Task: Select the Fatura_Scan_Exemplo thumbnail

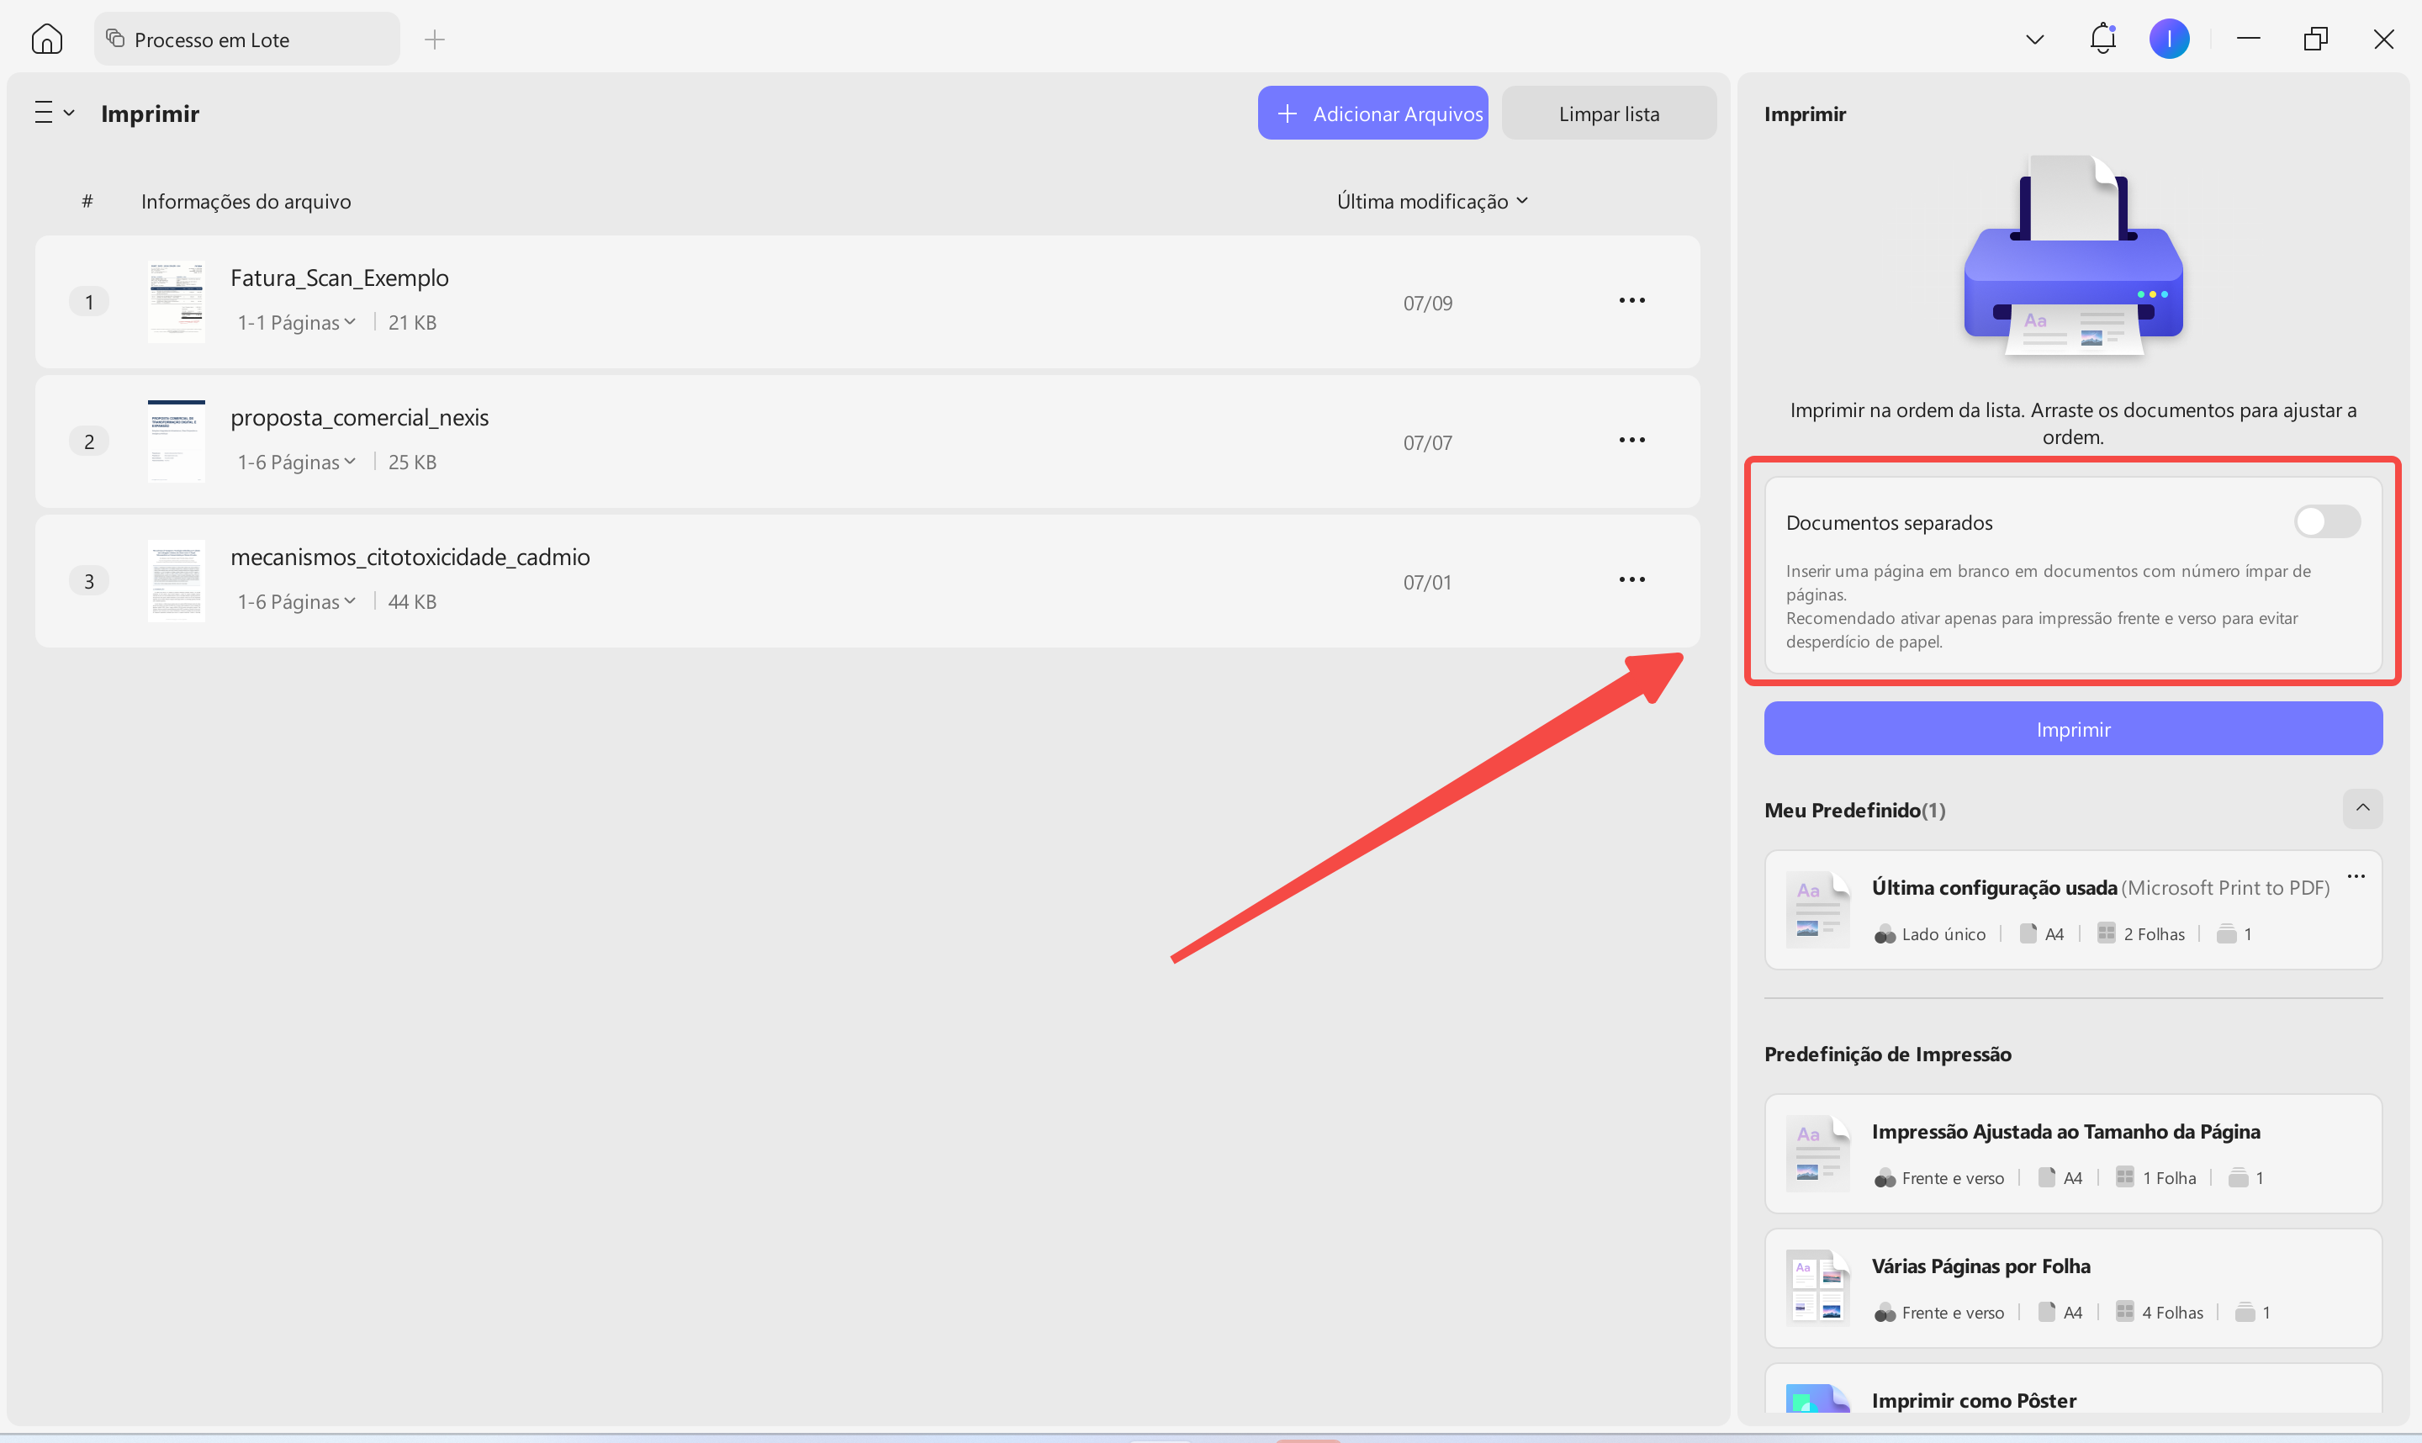Action: click(x=176, y=301)
